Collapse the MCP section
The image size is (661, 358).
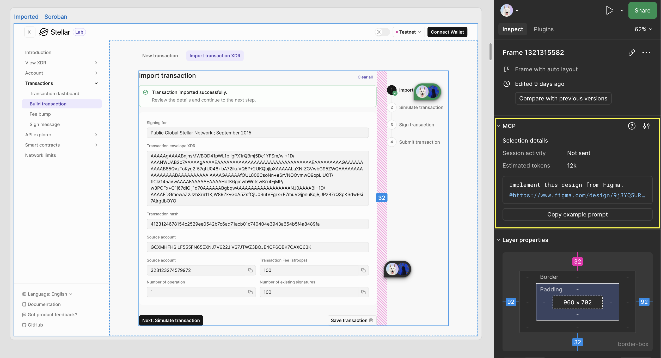coord(498,126)
